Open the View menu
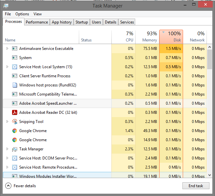This screenshot has height=196, width=215. 37,14
